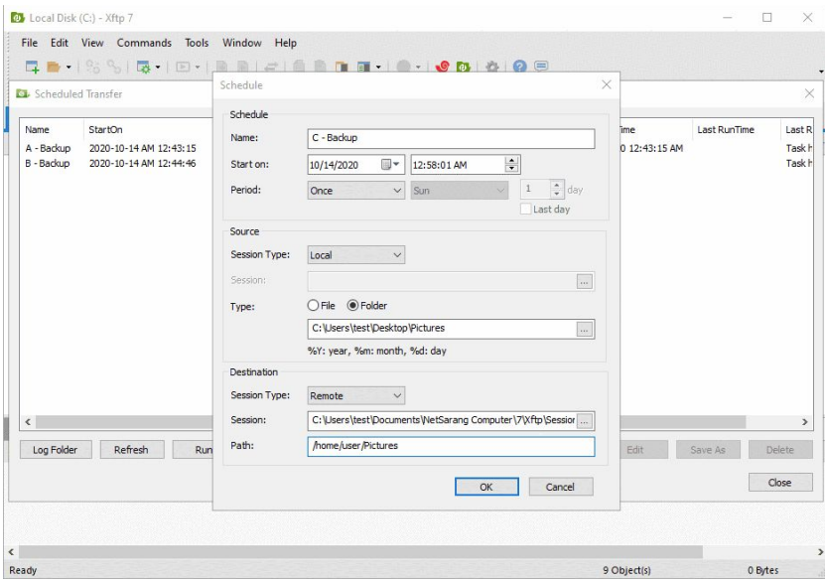Viewport: 827px width, 581px height.
Task: Open the Source Session Type dropdown
Action: click(356, 255)
